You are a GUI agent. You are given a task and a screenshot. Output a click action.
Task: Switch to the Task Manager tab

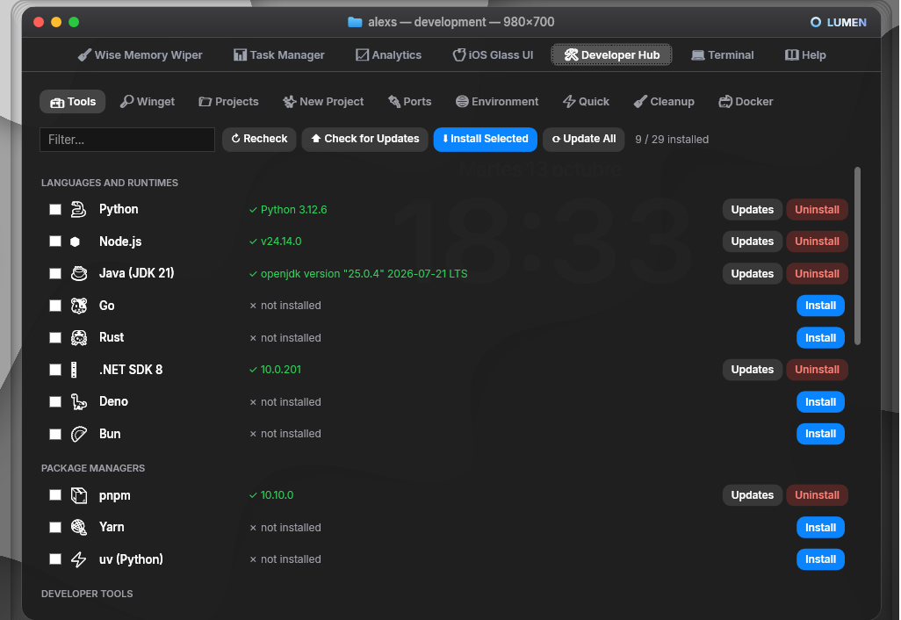279,55
